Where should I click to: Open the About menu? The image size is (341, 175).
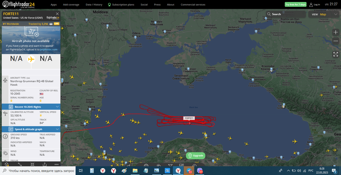[170, 5]
